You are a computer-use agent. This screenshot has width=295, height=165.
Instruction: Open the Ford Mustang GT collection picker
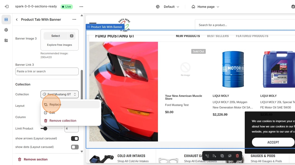click(x=60, y=94)
